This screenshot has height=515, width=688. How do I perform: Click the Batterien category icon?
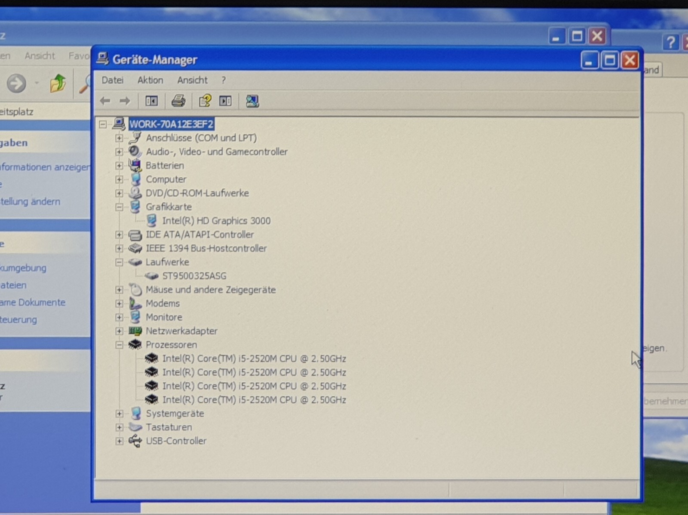click(135, 165)
